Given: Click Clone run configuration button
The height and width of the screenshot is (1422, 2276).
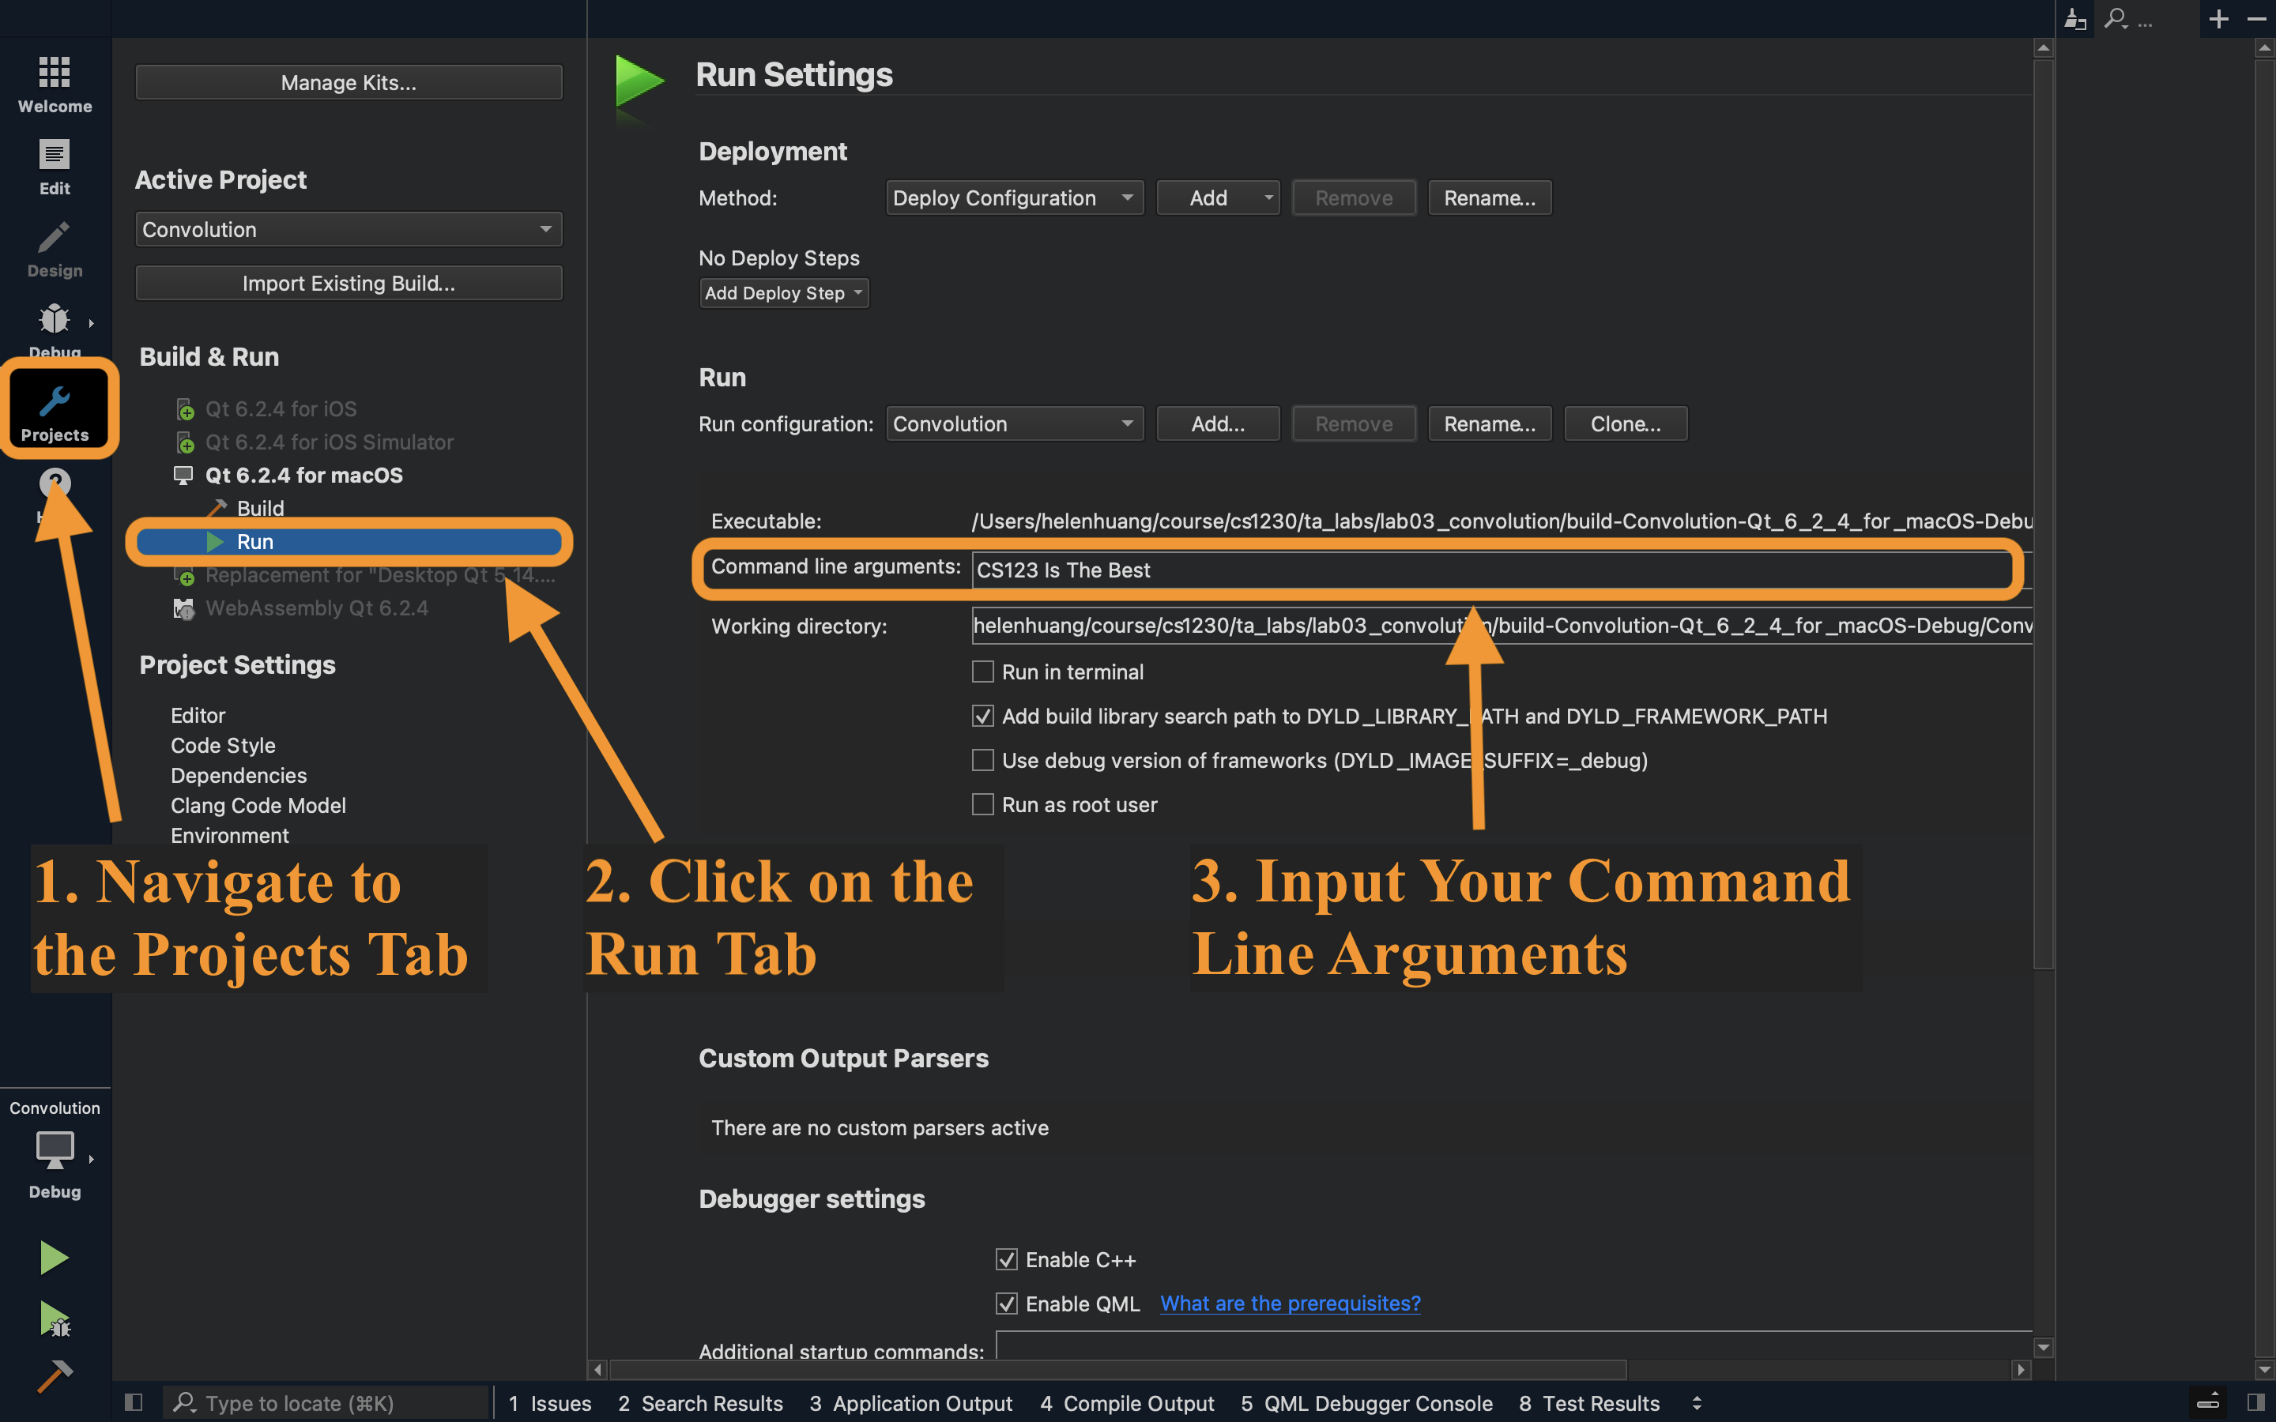Looking at the screenshot, I should pos(1626,423).
